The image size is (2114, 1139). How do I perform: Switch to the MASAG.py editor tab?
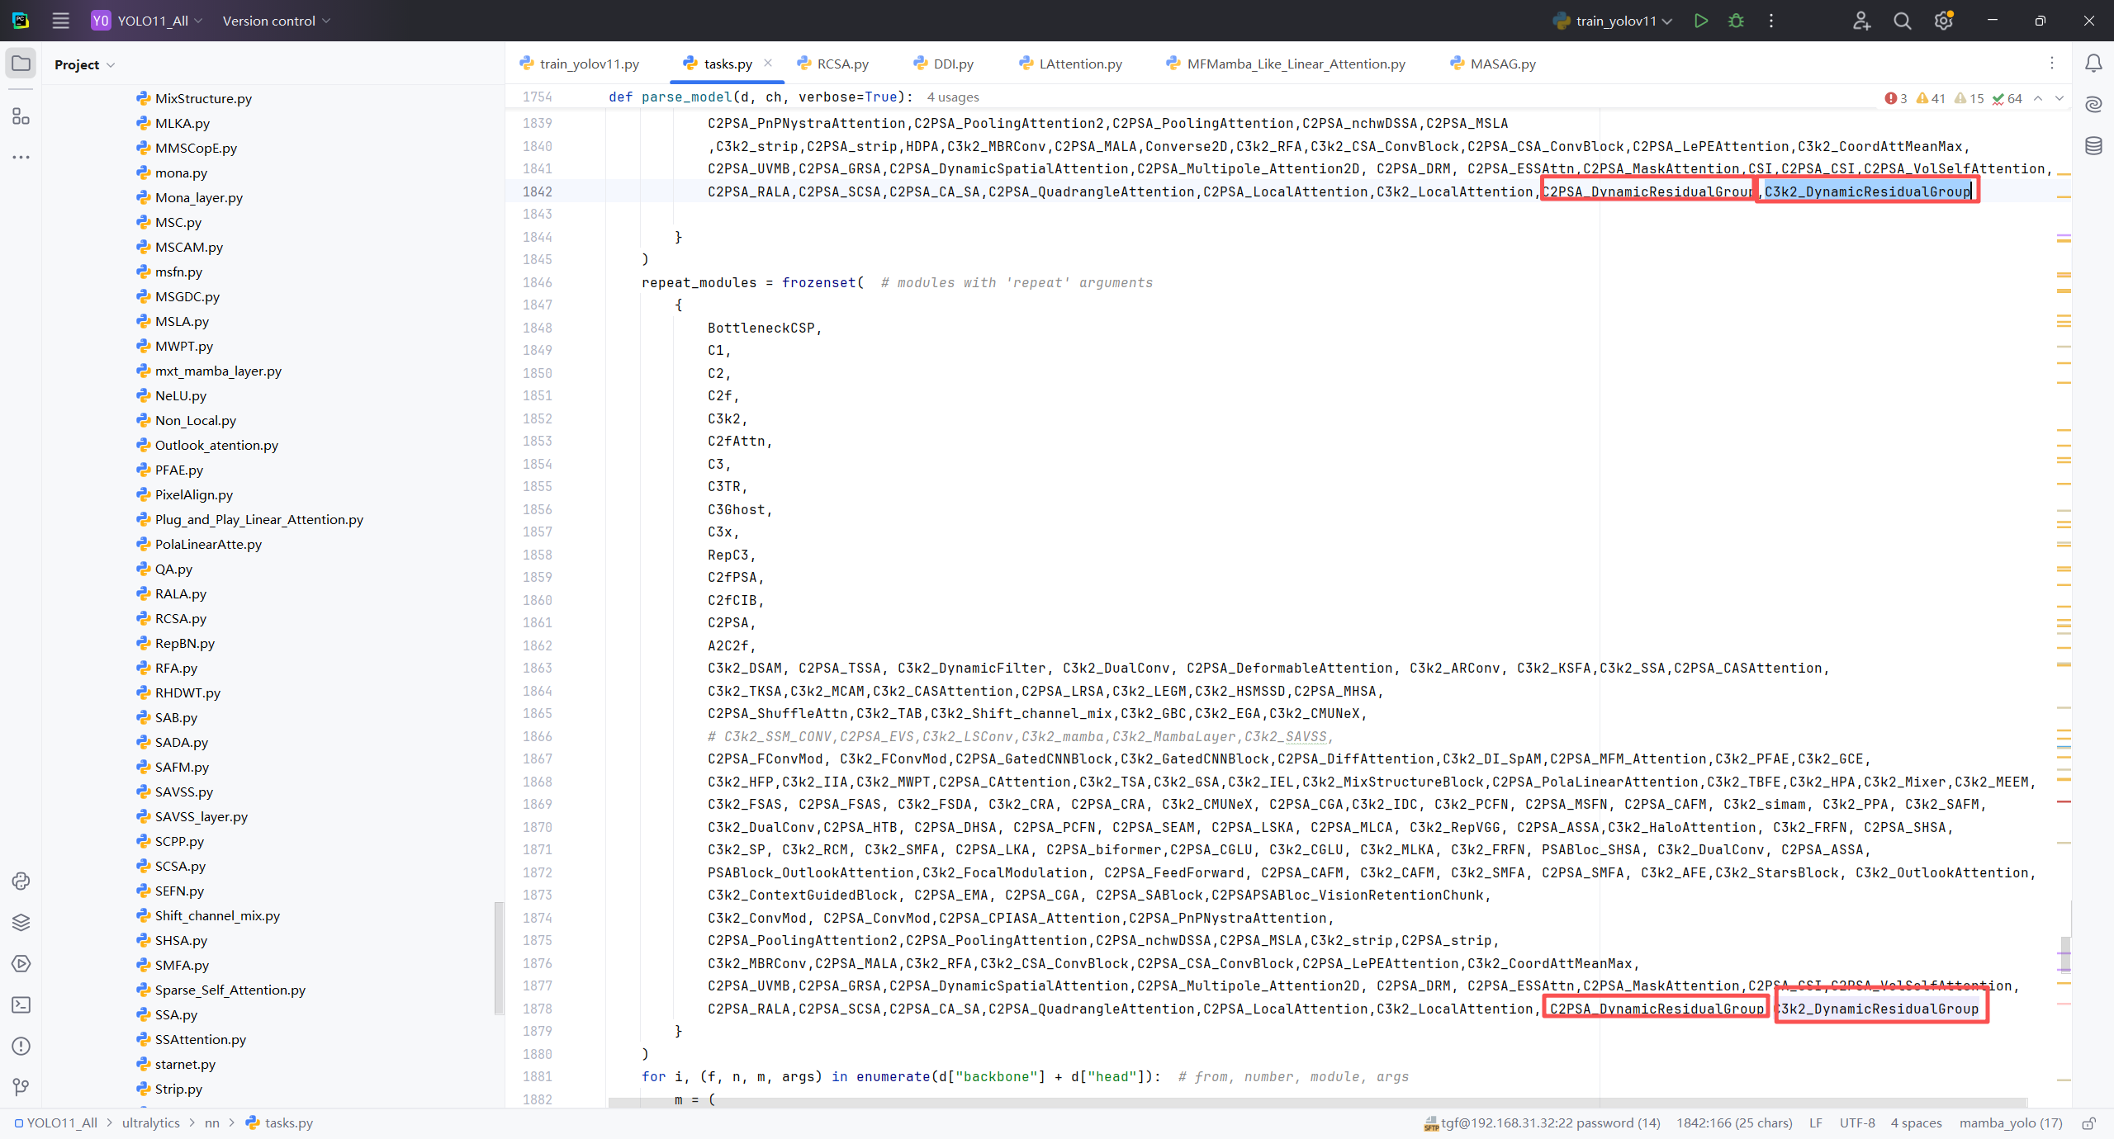(1502, 64)
